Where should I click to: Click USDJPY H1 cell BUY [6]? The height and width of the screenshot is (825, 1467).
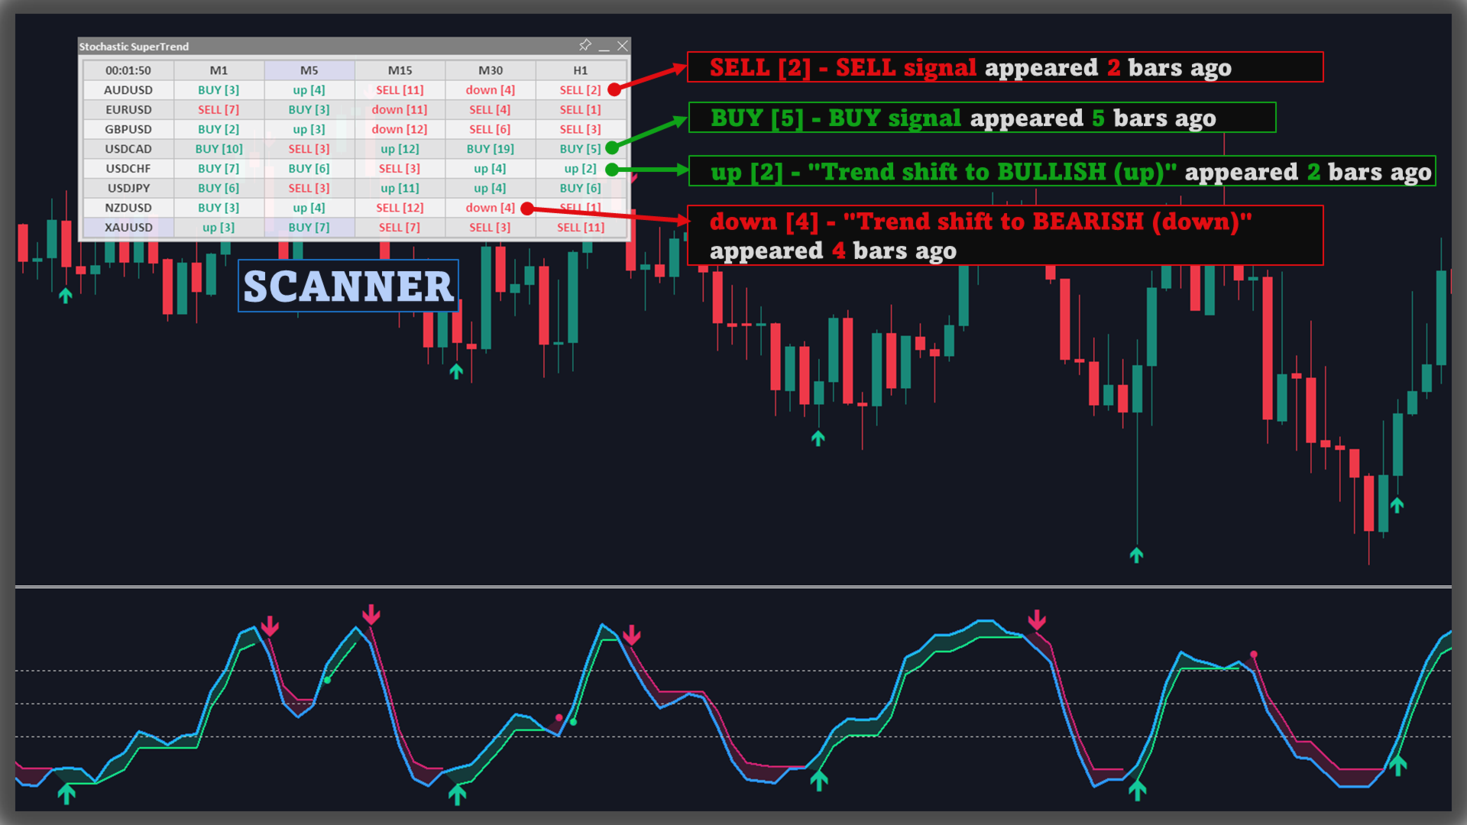point(581,188)
